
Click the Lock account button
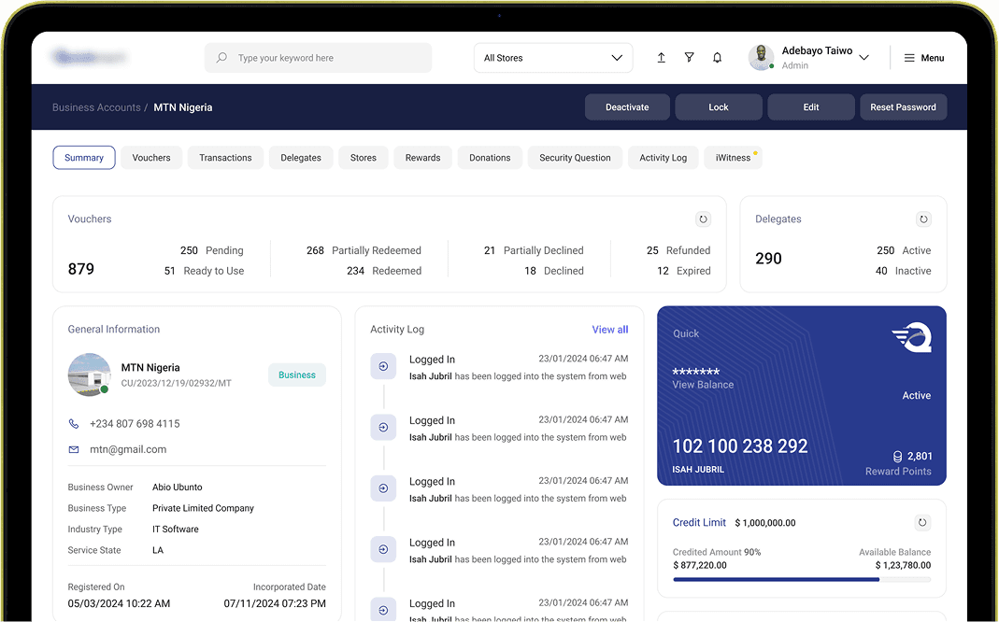(x=719, y=107)
